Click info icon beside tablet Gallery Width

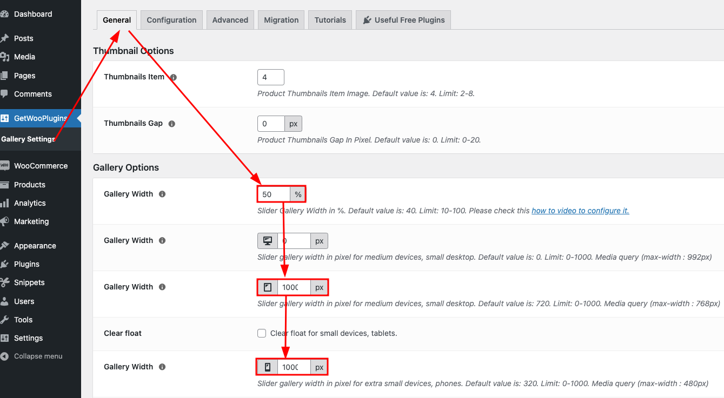point(162,287)
